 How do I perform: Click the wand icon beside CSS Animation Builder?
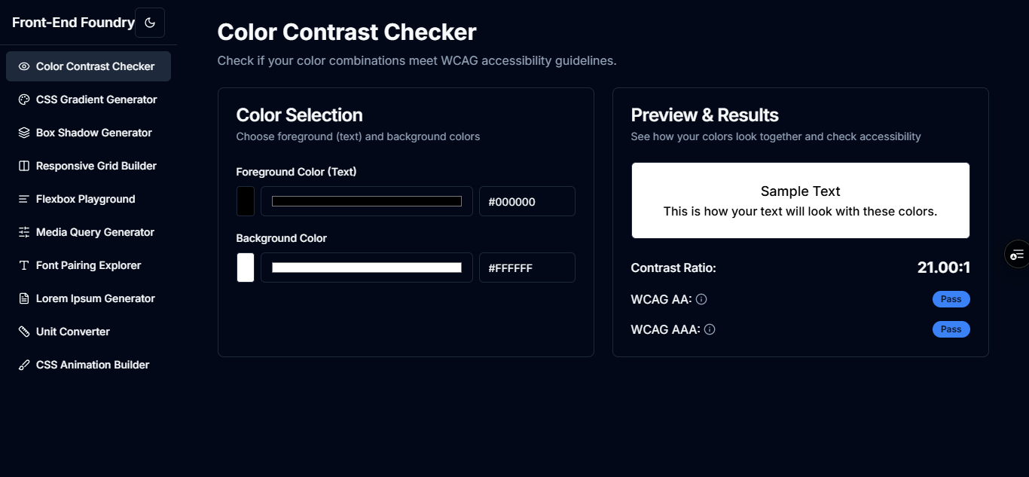[x=23, y=364]
